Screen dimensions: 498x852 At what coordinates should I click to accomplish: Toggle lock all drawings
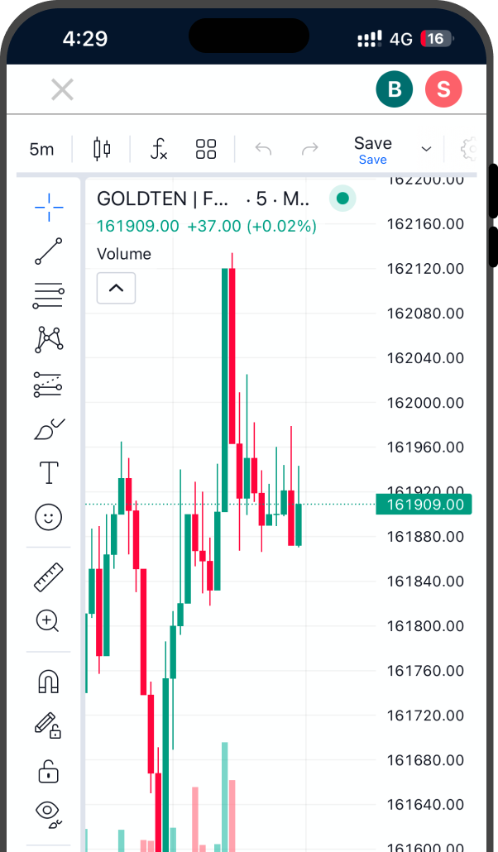48,771
